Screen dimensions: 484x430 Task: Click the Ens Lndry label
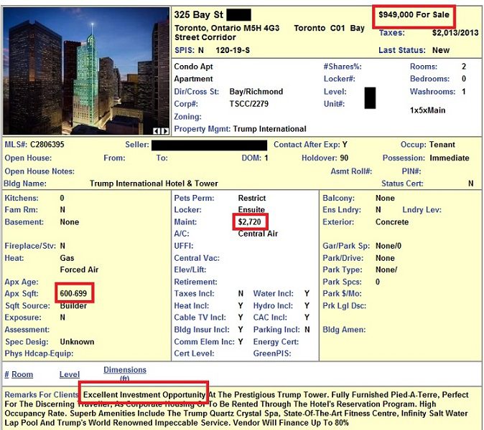point(342,210)
